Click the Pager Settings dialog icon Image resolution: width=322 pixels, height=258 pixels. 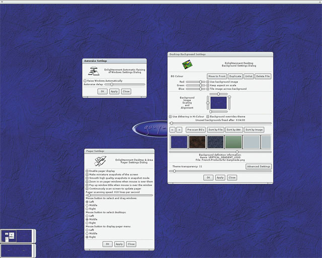tap(100, 161)
